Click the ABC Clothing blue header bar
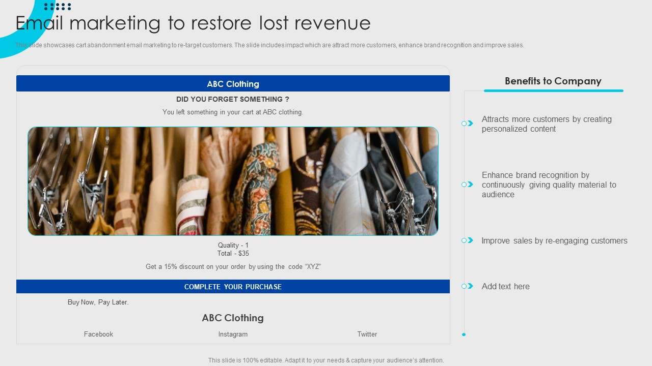 point(233,83)
